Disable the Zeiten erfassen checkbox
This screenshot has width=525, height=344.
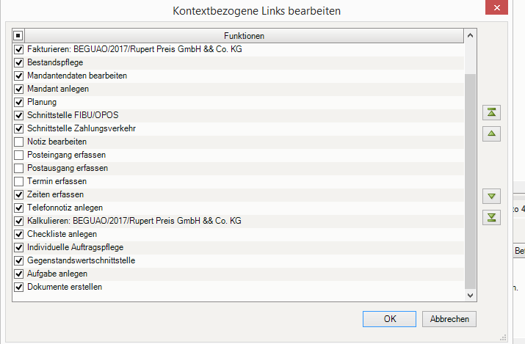(19, 194)
